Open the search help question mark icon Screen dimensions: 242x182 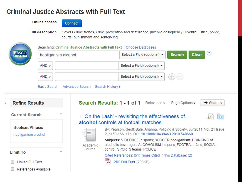(209, 53)
